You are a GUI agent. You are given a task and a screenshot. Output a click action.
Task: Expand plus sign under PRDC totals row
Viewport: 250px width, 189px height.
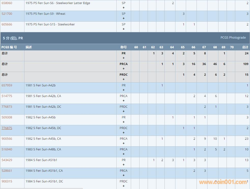pyautogui.click(x=124, y=79)
